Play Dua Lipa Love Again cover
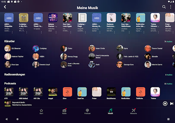The image size is (175, 123). 67,17
